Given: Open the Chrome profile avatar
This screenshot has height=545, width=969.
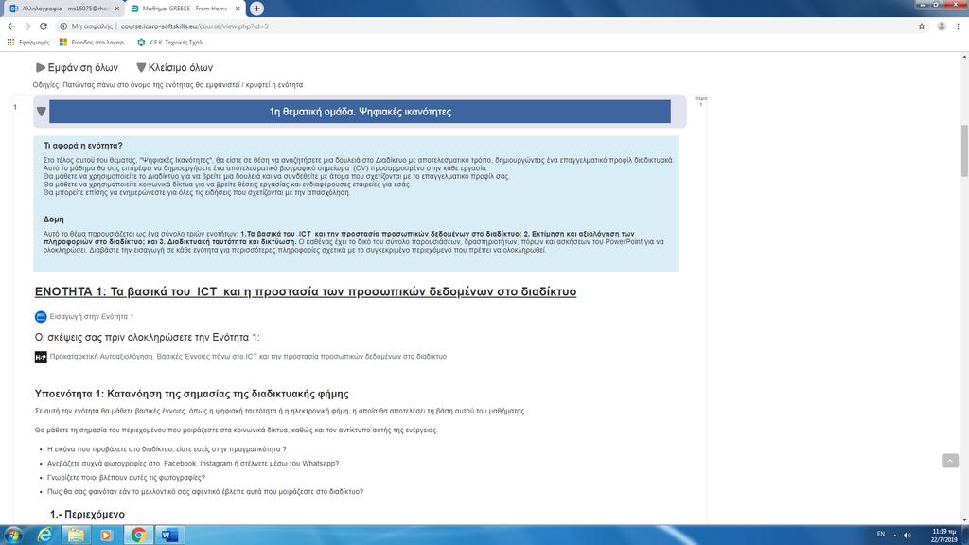Looking at the screenshot, I should point(942,26).
